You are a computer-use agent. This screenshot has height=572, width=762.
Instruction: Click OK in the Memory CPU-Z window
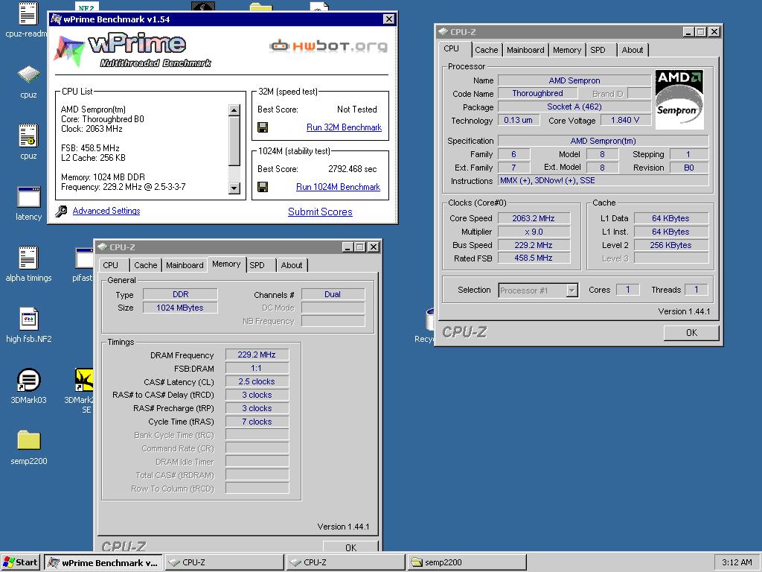point(350,547)
